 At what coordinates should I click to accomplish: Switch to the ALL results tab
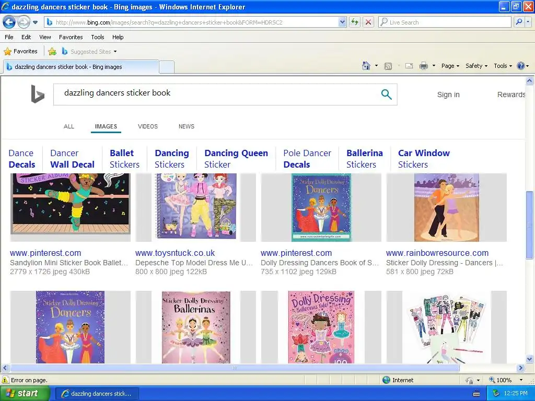(x=69, y=126)
